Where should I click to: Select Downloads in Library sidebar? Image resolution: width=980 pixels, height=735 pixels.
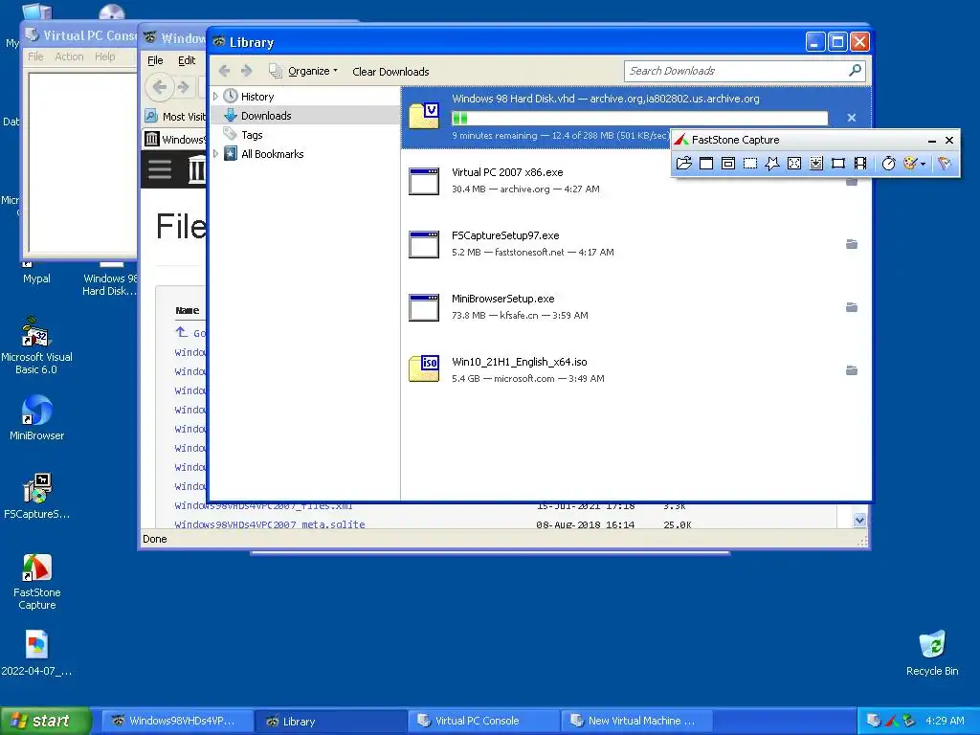pyautogui.click(x=266, y=116)
